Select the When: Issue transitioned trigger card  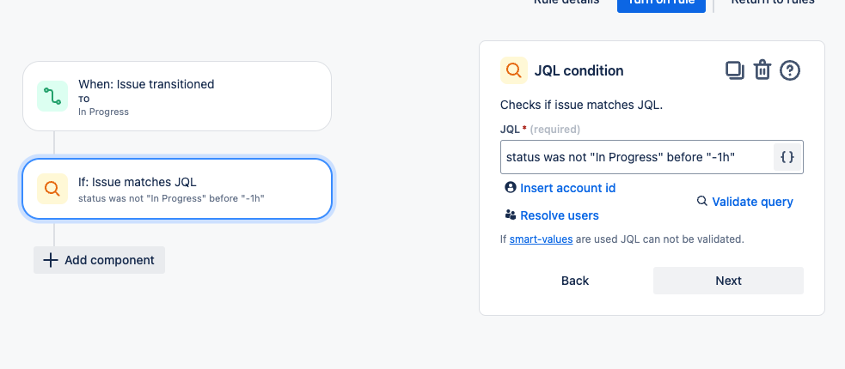pos(177,96)
